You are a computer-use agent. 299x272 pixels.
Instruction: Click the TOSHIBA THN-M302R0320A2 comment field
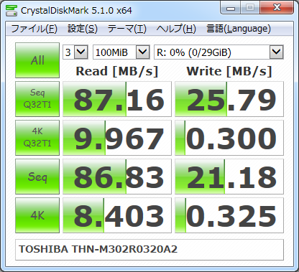tap(149, 250)
